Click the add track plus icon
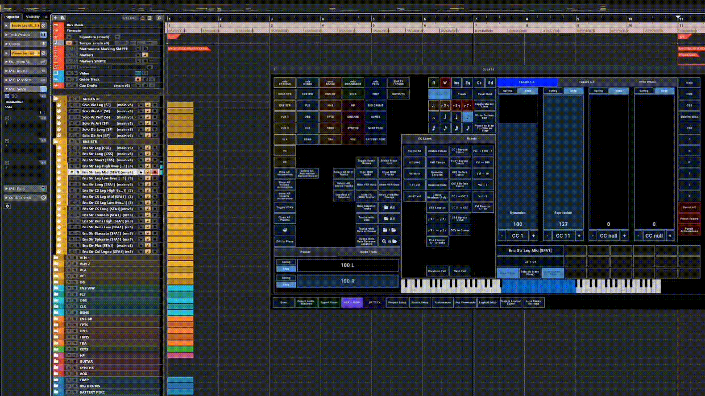 click(56, 18)
